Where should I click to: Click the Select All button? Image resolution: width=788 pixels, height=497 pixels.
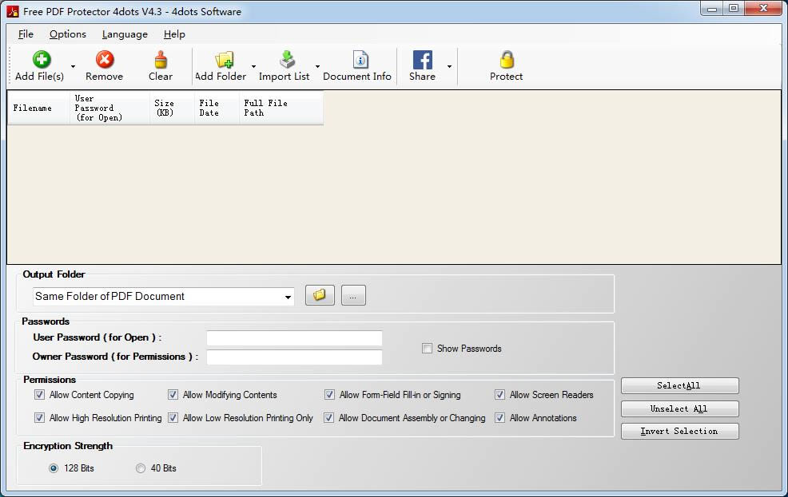[x=680, y=385]
